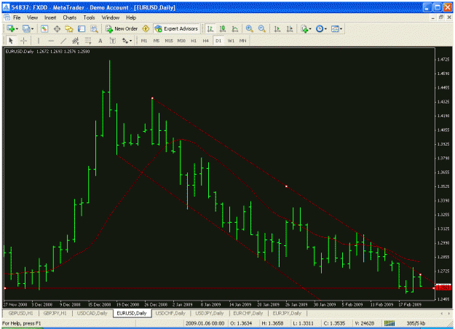Open the Charts menu
The width and height of the screenshot is (455, 329).
click(x=70, y=17)
